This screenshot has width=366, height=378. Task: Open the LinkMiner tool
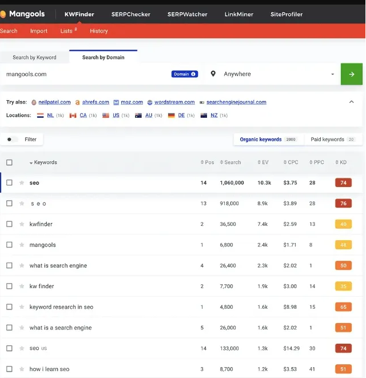pyautogui.click(x=238, y=14)
